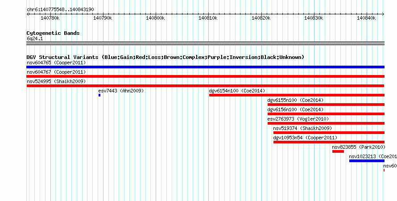Screen dimensions: 397x201
Task: Open the nsv1023213 variant label
Action: tap(373, 156)
